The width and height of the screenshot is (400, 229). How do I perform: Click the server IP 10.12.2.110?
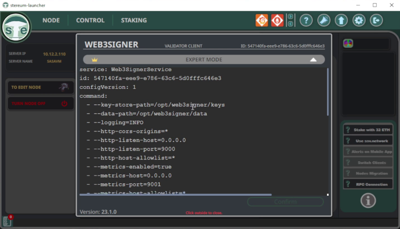(x=54, y=54)
